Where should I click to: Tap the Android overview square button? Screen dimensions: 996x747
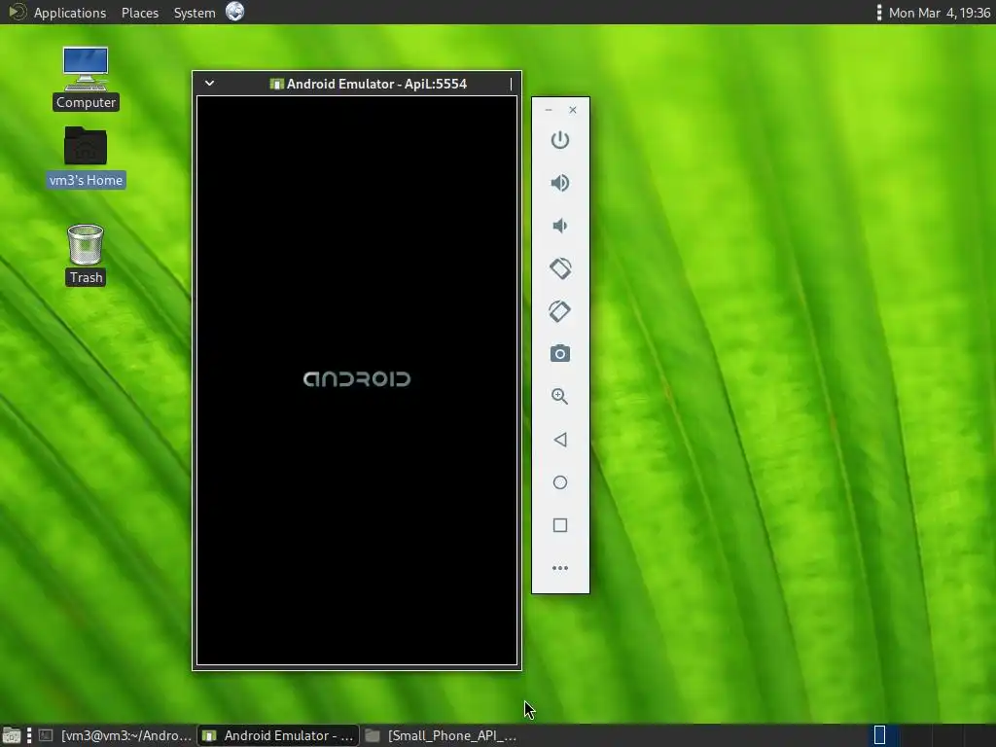click(559, 525)
